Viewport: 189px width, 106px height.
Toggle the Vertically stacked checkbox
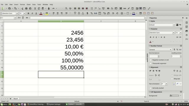pos(150,88)
